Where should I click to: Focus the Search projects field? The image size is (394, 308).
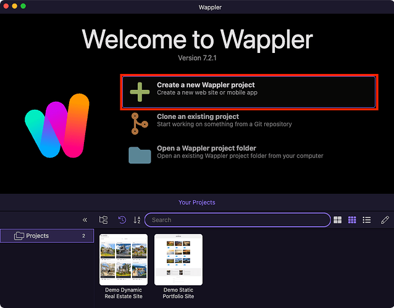238,220
